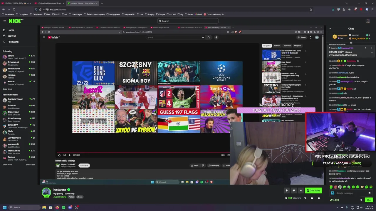
Task: Open xntentacion channel in Following
Action: 19,70
